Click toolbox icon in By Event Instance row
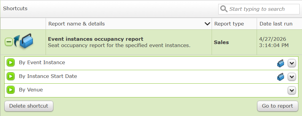Image resolution: width=302 pixels, height=116 pixels. (281, 64)
